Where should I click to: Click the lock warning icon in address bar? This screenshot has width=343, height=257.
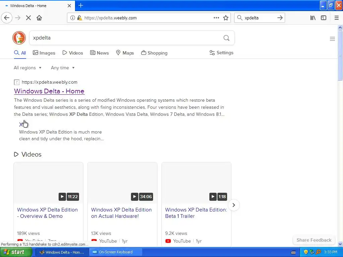coord(79,18)
